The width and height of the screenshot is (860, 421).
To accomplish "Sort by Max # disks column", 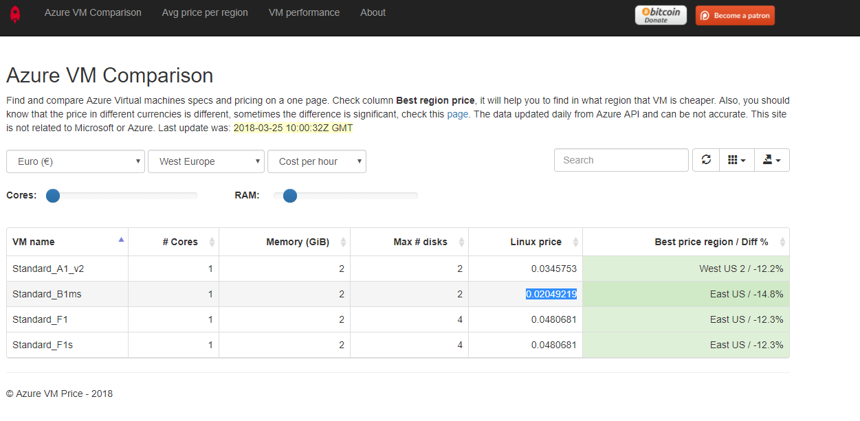I will click(x=410, y=242).
